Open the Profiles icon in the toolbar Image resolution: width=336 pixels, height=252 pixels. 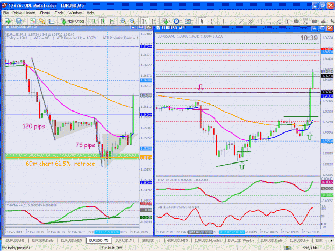[19, 21]
